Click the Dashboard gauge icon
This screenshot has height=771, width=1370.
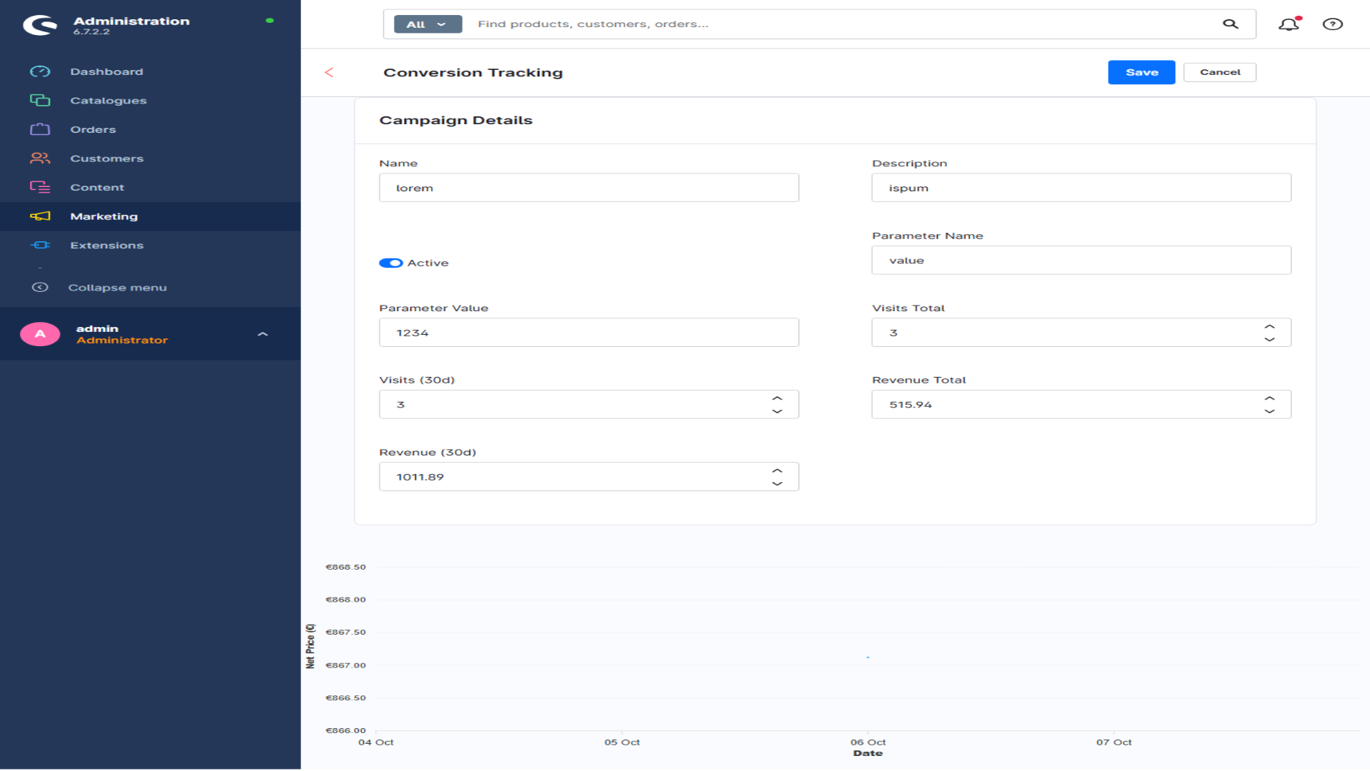click(x=40, y=71)
